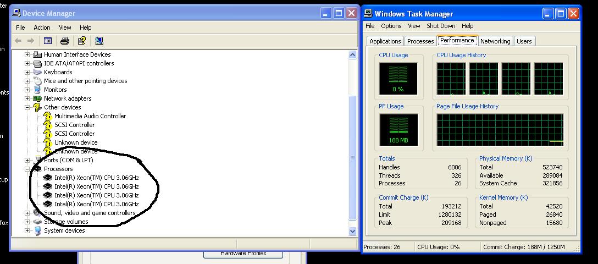Expand the System devices node
The height and width of the screenshot is (264, 598).
tap(27, 230)
